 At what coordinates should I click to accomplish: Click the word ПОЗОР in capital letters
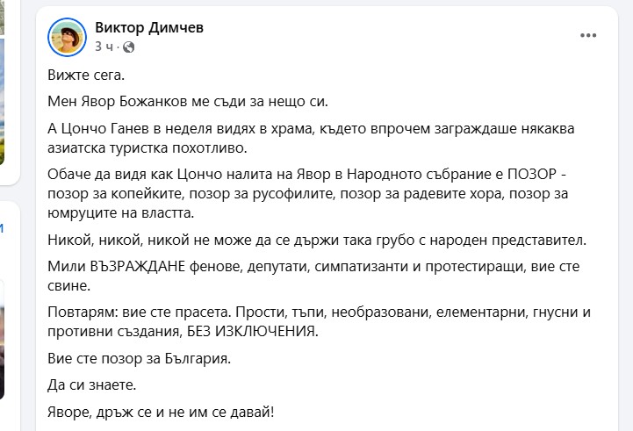[x=532, y=174]
